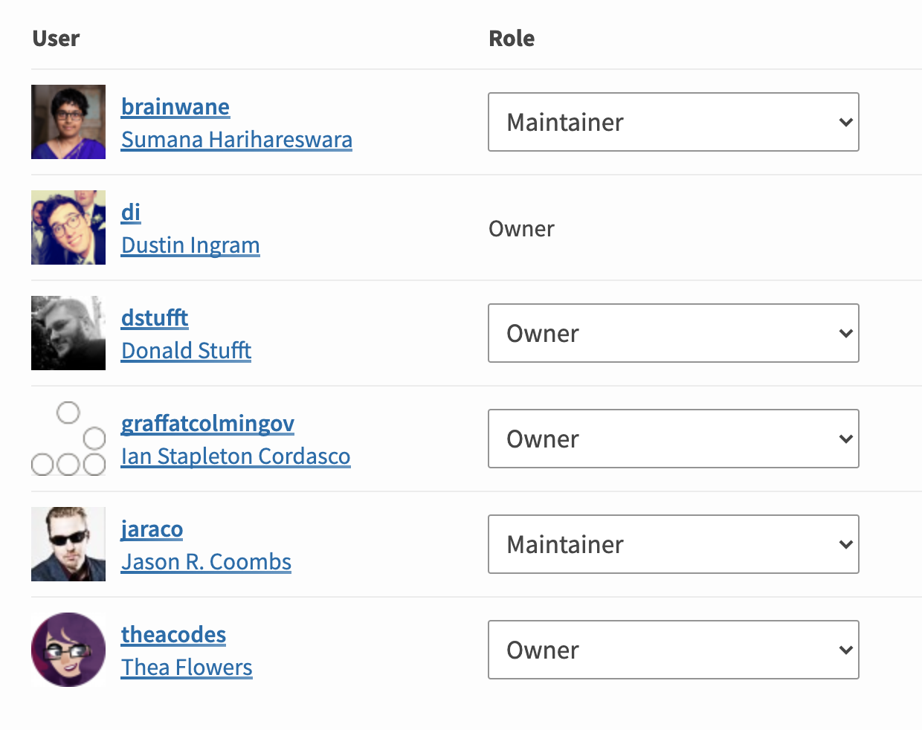
Task: Click graffatcolmingov's circles avatar
Action: point(68,439)
